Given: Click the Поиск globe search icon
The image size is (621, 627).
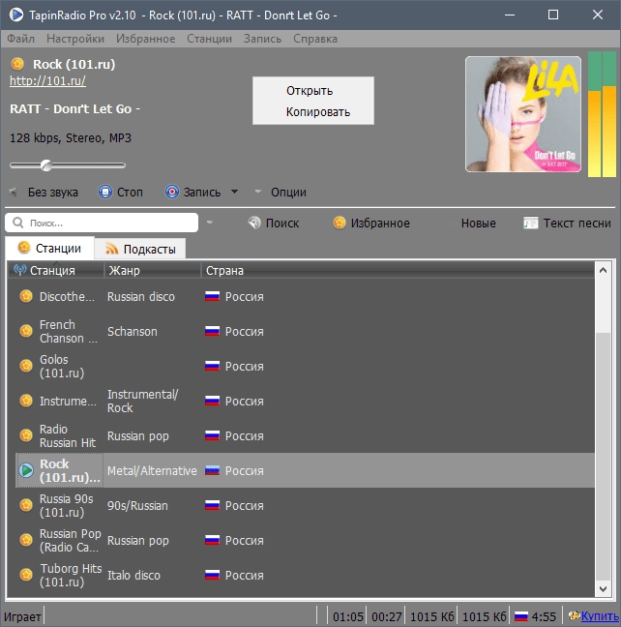Looking at the screenshot, I should click(254, 223).
